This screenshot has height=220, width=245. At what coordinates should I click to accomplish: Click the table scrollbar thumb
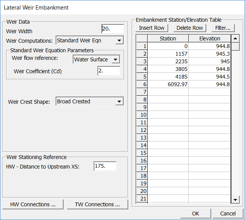235,47
